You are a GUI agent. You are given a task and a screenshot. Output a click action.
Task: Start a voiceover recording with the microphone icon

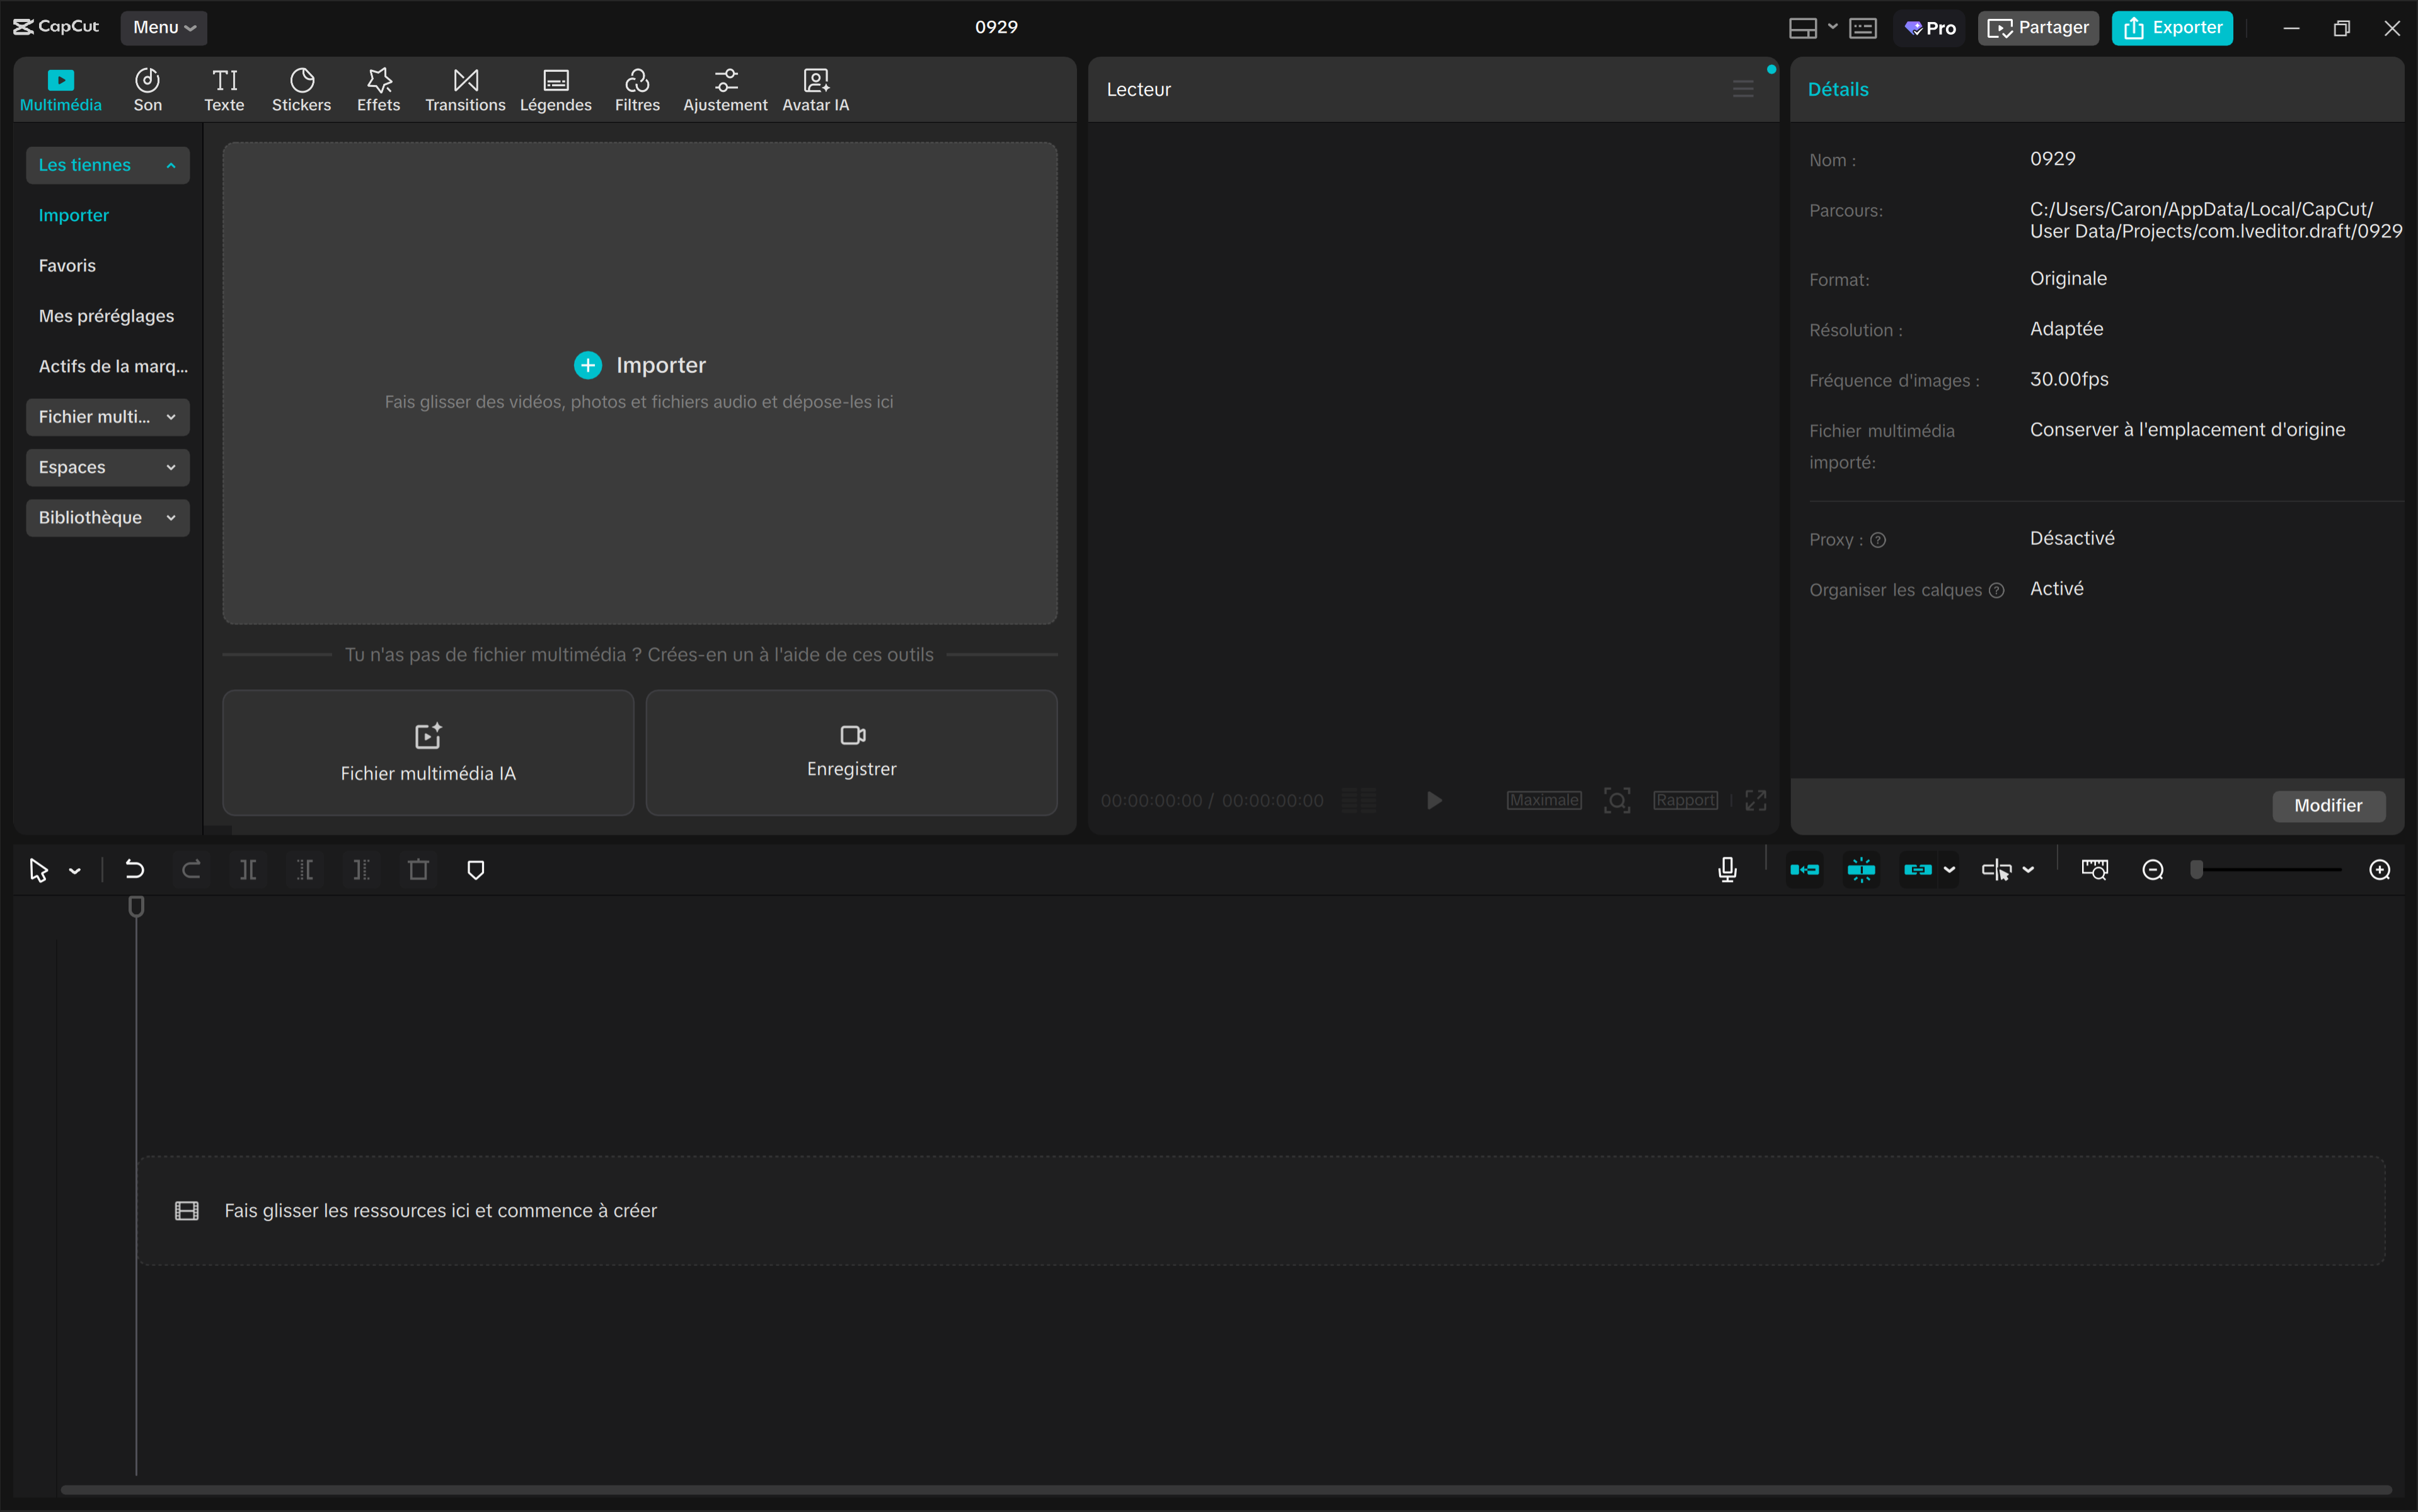[1727, 870]
